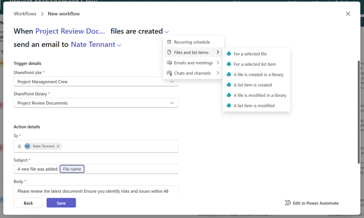Viewport: 364px width, 218px height.
Task: Remove Nate Tennant from the To field
Action: pos(58,146)
